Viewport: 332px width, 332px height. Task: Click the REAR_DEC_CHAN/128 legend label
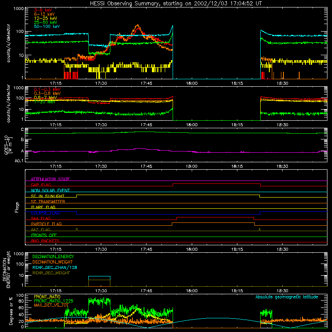tap(55, 267)
